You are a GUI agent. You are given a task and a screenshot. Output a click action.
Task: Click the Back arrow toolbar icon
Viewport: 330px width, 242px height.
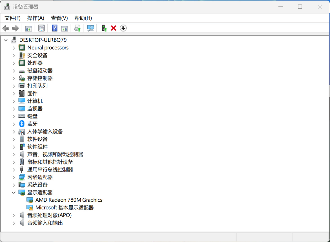coord(6,28)
